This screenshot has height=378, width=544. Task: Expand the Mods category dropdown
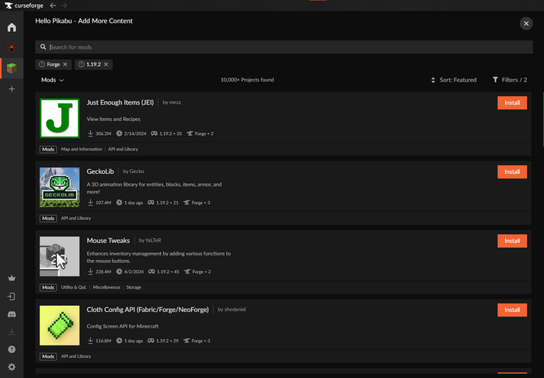52,80
